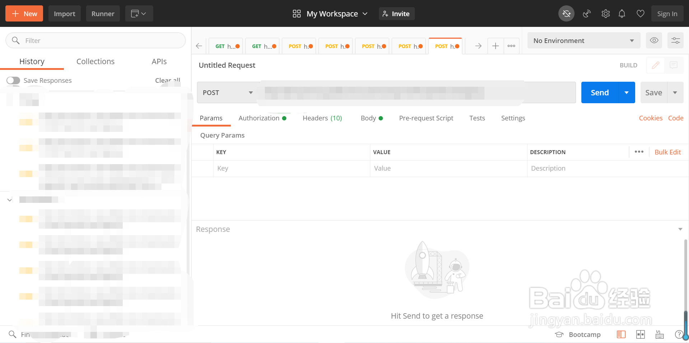
Task: Open the comments icon near BUILD
Action: [674, 65]
